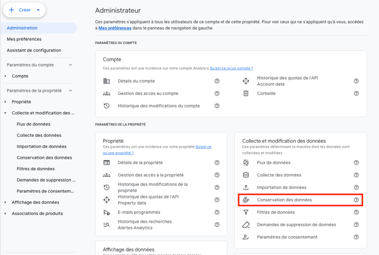
Task: Select Flux de données in the sidebar tree
Action: (33, 124)
